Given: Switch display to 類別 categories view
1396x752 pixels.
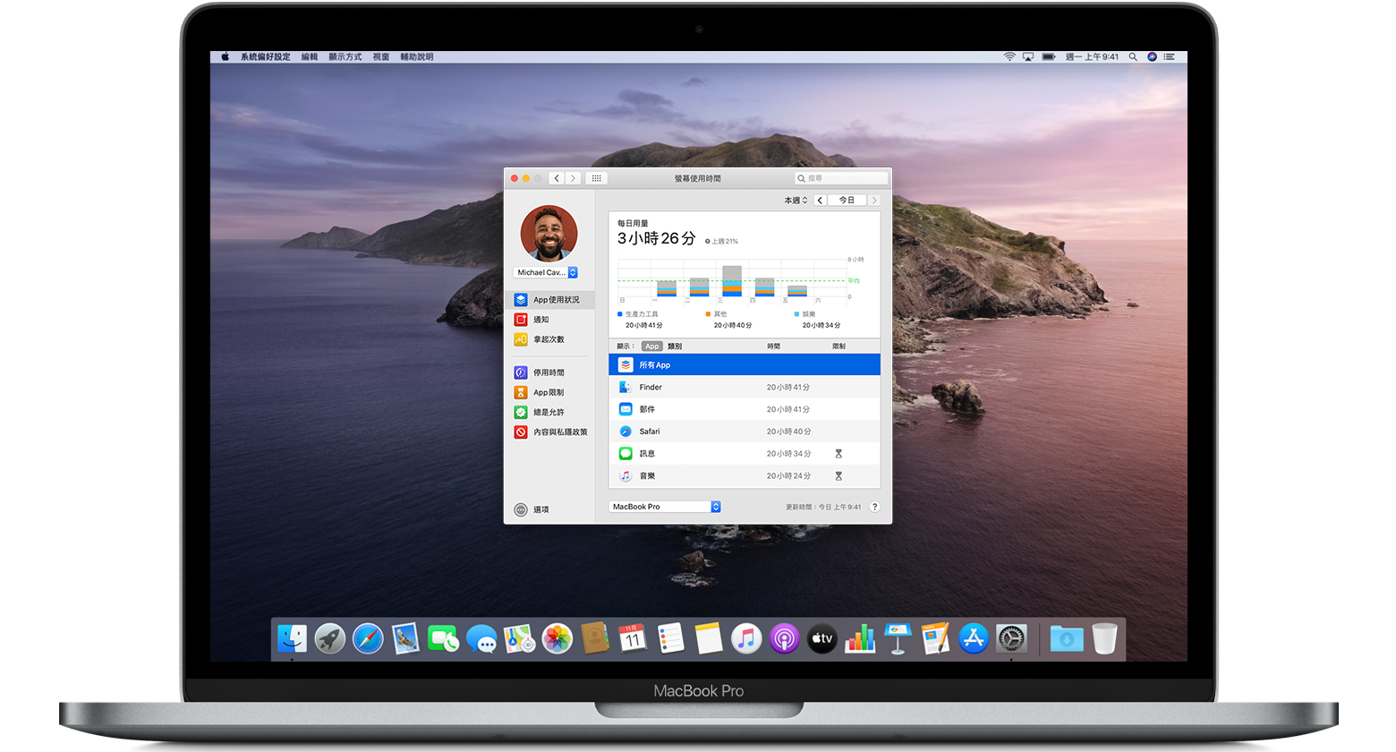Looking at the screenshot, I should coord(675,346).
